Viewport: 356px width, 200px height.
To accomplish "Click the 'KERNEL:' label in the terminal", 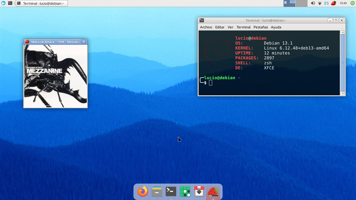I will coord(244,48).
